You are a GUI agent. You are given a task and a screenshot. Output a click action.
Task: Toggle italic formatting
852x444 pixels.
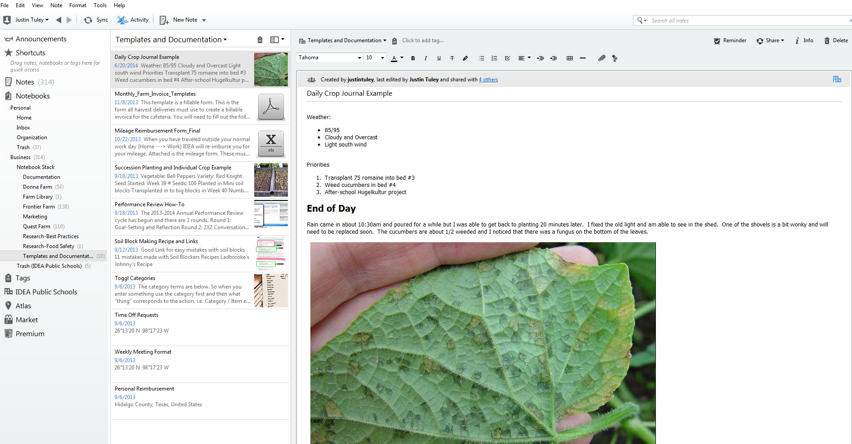(x=426, y=58)
